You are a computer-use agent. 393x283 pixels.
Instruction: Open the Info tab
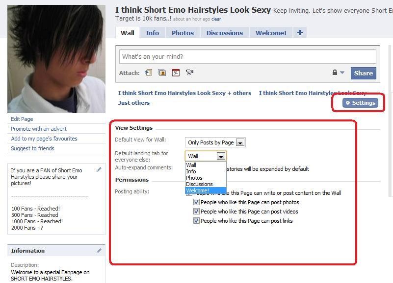[x=152, y=33]
